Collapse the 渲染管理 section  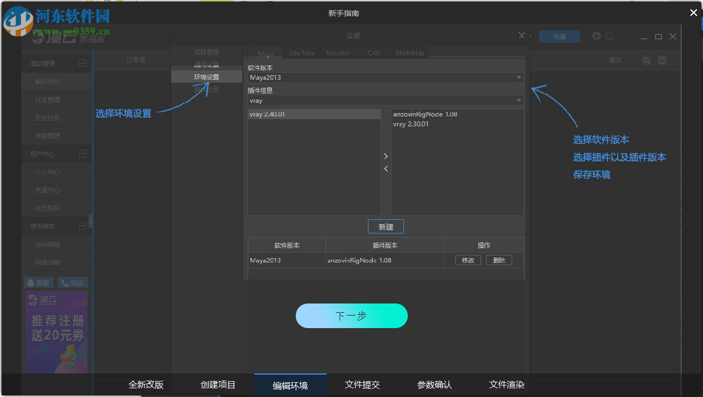(83, 62)
